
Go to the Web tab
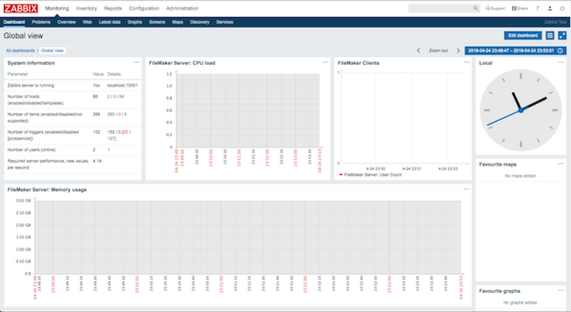(87, 22)
